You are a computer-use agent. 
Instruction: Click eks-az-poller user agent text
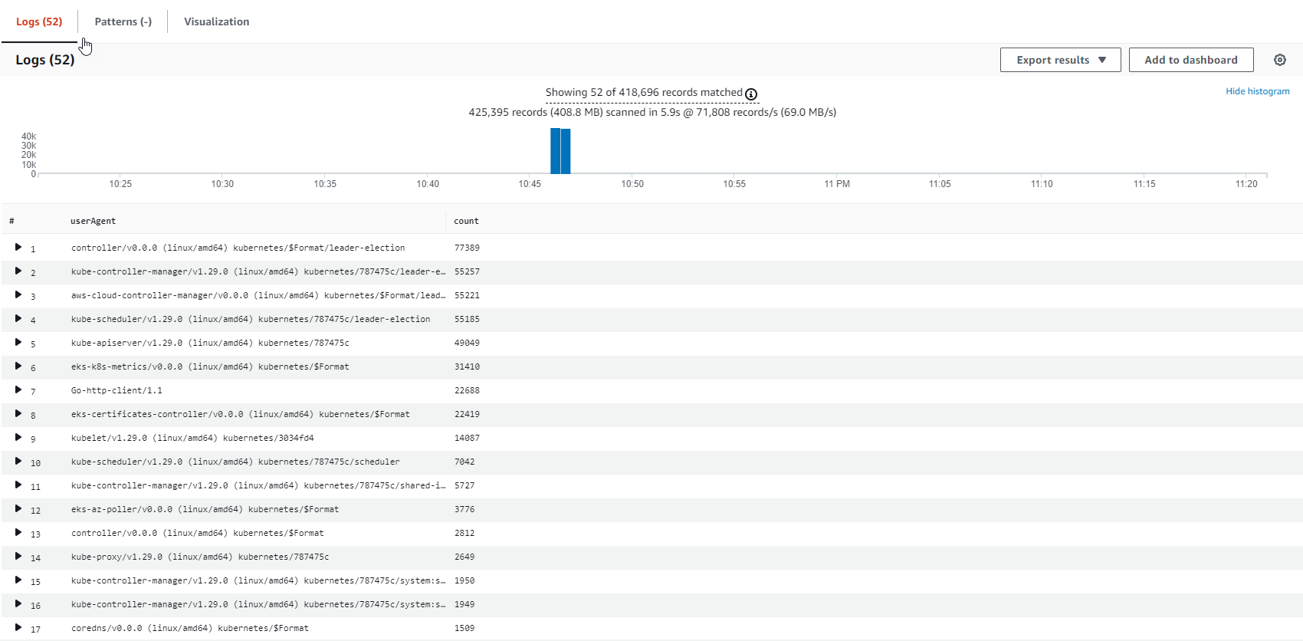click(205, 509)
